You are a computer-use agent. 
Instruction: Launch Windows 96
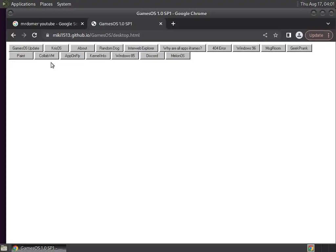pos(246,48)
